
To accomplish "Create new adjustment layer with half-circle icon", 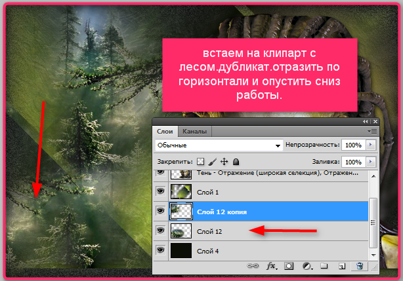I will tap(307, 267).
